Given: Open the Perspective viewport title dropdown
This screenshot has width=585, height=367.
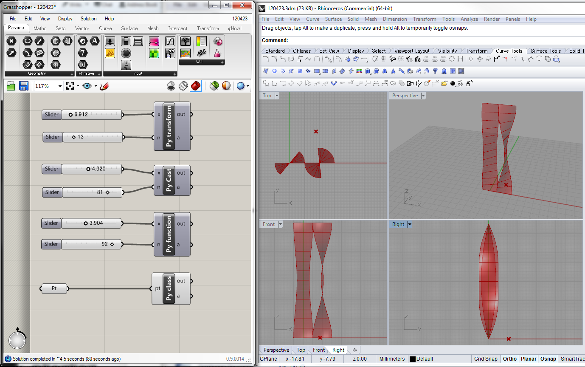Looking at the screenshot, I should click(423, 96).
